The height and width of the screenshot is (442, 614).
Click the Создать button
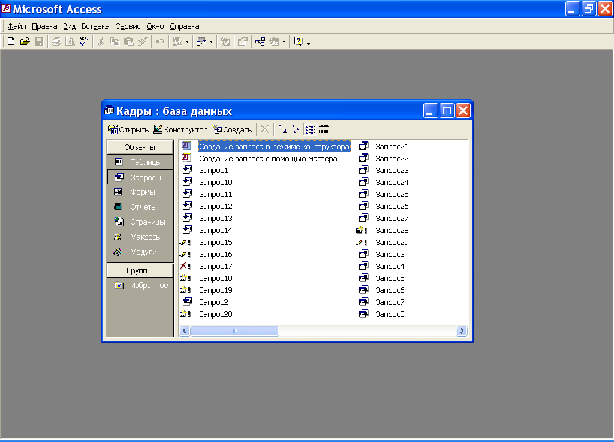[x=232, y=129]
